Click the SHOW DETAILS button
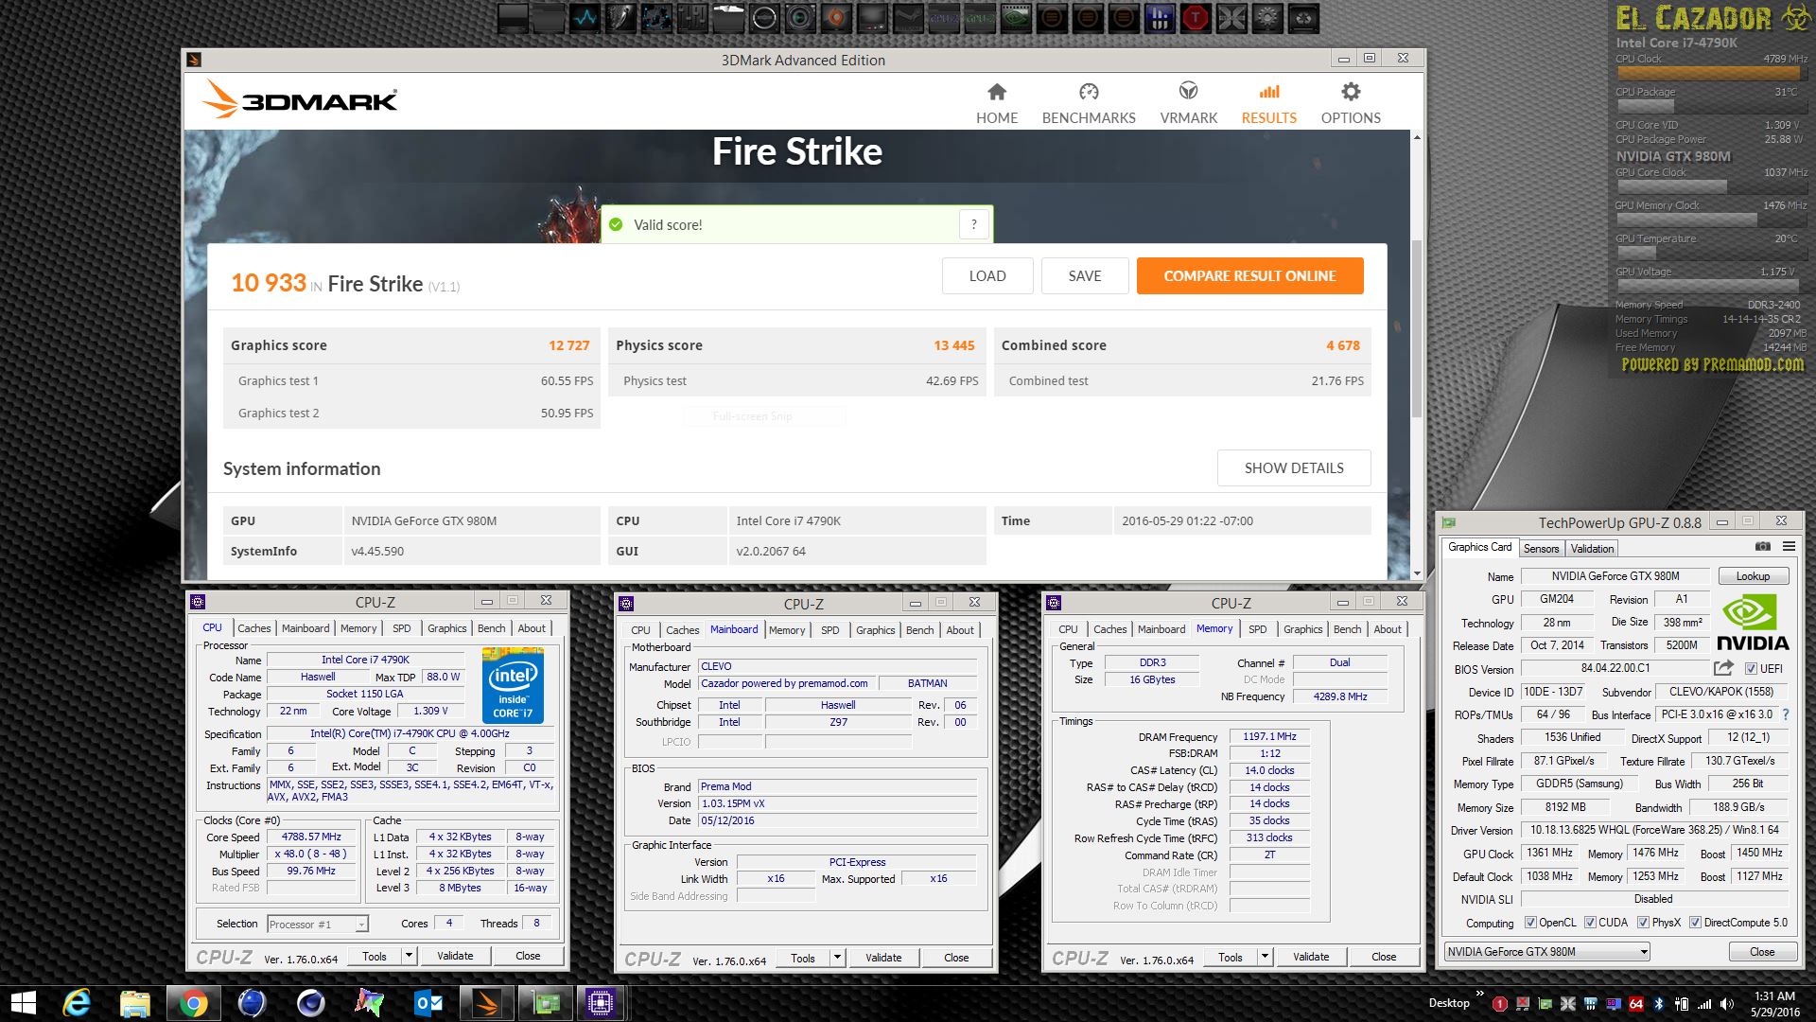 (1293, 468)
